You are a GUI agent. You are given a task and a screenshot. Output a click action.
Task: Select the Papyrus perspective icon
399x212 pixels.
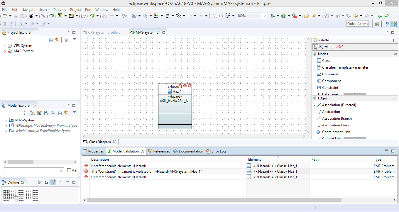(x=393, y=24)
